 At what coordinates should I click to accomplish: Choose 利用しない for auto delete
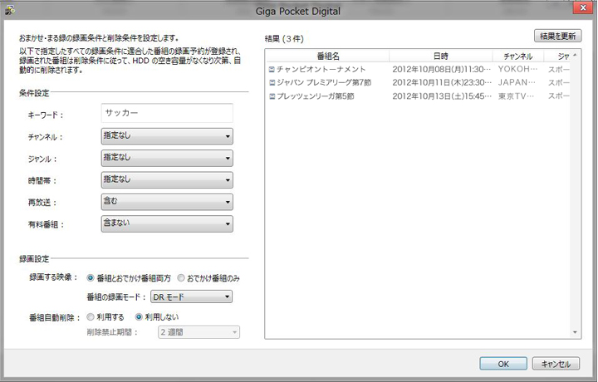(139, 316)
